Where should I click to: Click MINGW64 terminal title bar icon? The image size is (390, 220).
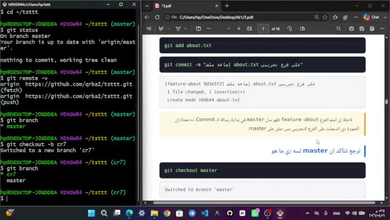point(4,5)
